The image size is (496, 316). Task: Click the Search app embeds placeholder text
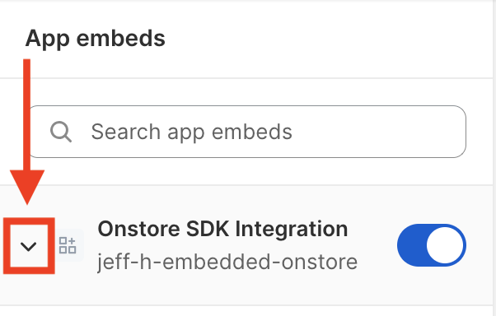point(192,132)
